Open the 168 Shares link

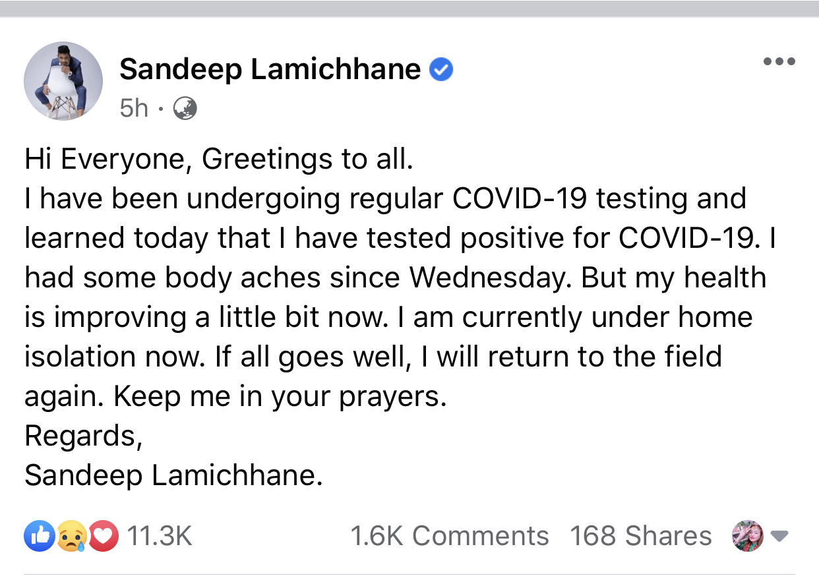pos(641,536)
